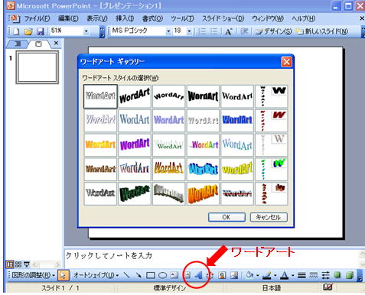Select the Rectangle shape tool
The width and height of the screenshot is (365, 295).
(151, 275)
